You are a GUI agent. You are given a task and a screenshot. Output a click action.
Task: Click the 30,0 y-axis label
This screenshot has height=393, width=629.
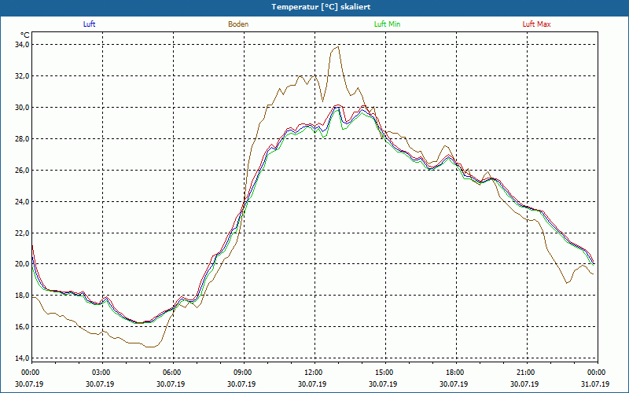click(x=20, y=107)
